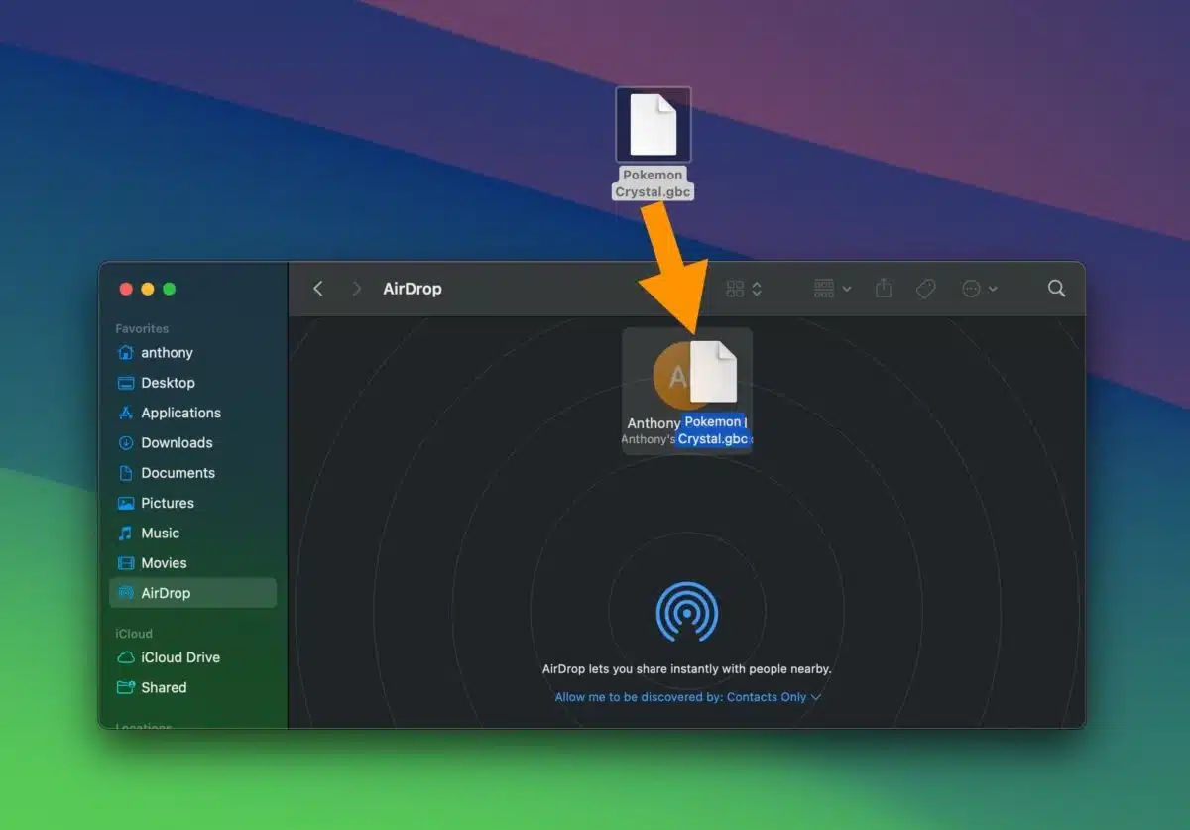The height and width of the screenshot is (830, 1190).
Task: Minimize Finder with the yellow button
Action: (148, 289)
